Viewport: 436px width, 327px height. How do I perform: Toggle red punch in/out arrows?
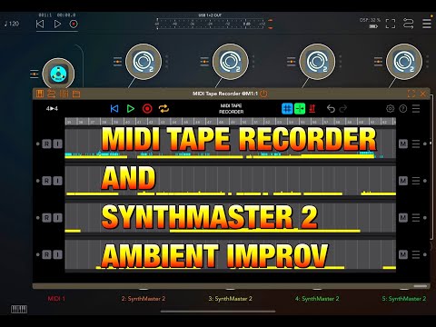tap(312, 109)
